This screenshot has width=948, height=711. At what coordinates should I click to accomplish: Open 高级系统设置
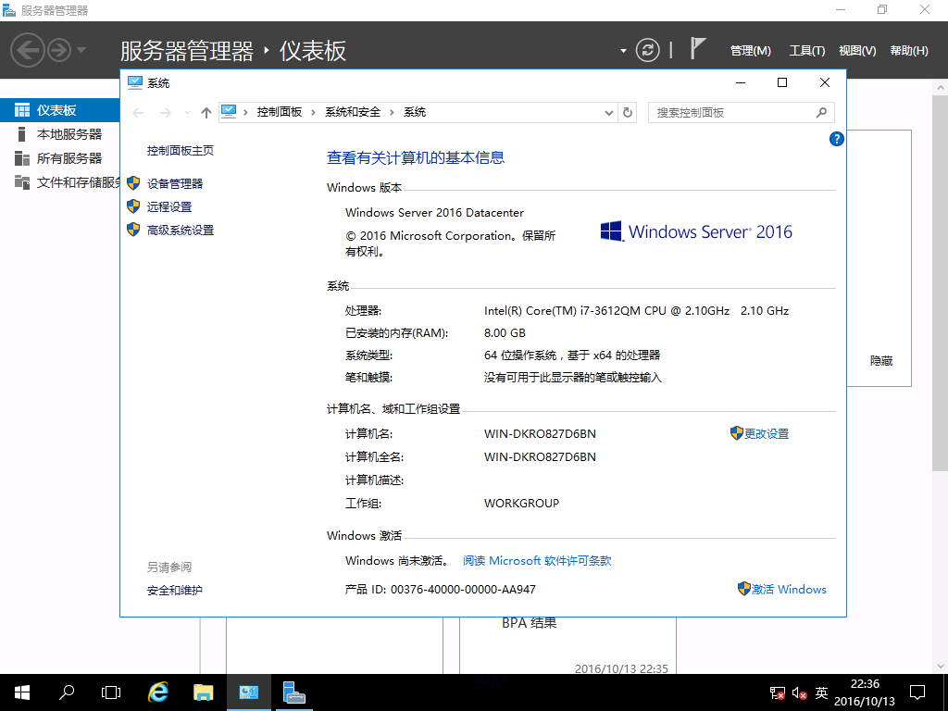coord(181,231)
